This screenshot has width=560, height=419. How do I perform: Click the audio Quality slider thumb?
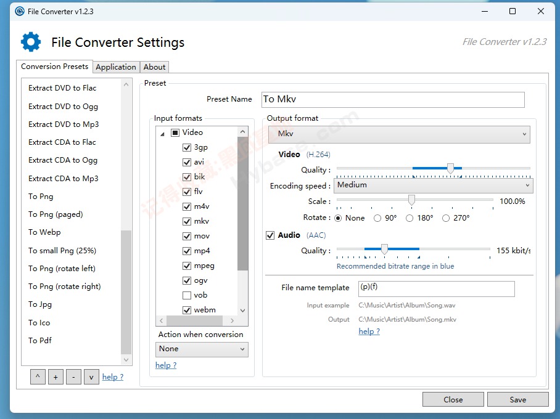coord(384,249)
